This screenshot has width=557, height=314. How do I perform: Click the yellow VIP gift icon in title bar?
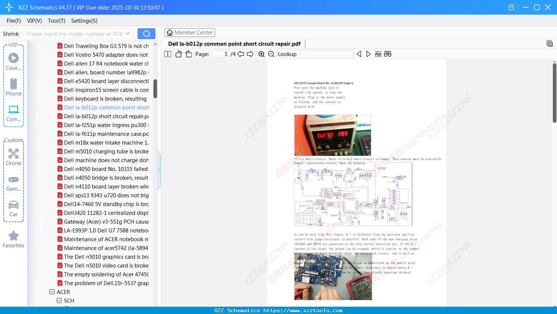(511, 7)
